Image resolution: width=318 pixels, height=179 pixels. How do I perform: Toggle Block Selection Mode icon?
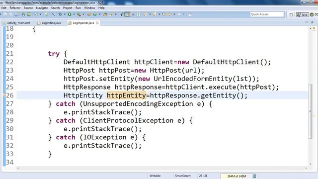133,14
